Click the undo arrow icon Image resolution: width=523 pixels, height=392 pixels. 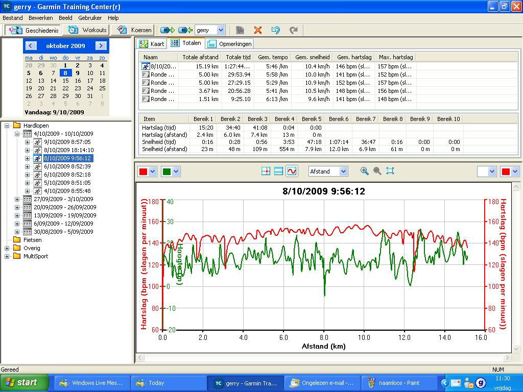click(275, 30)
